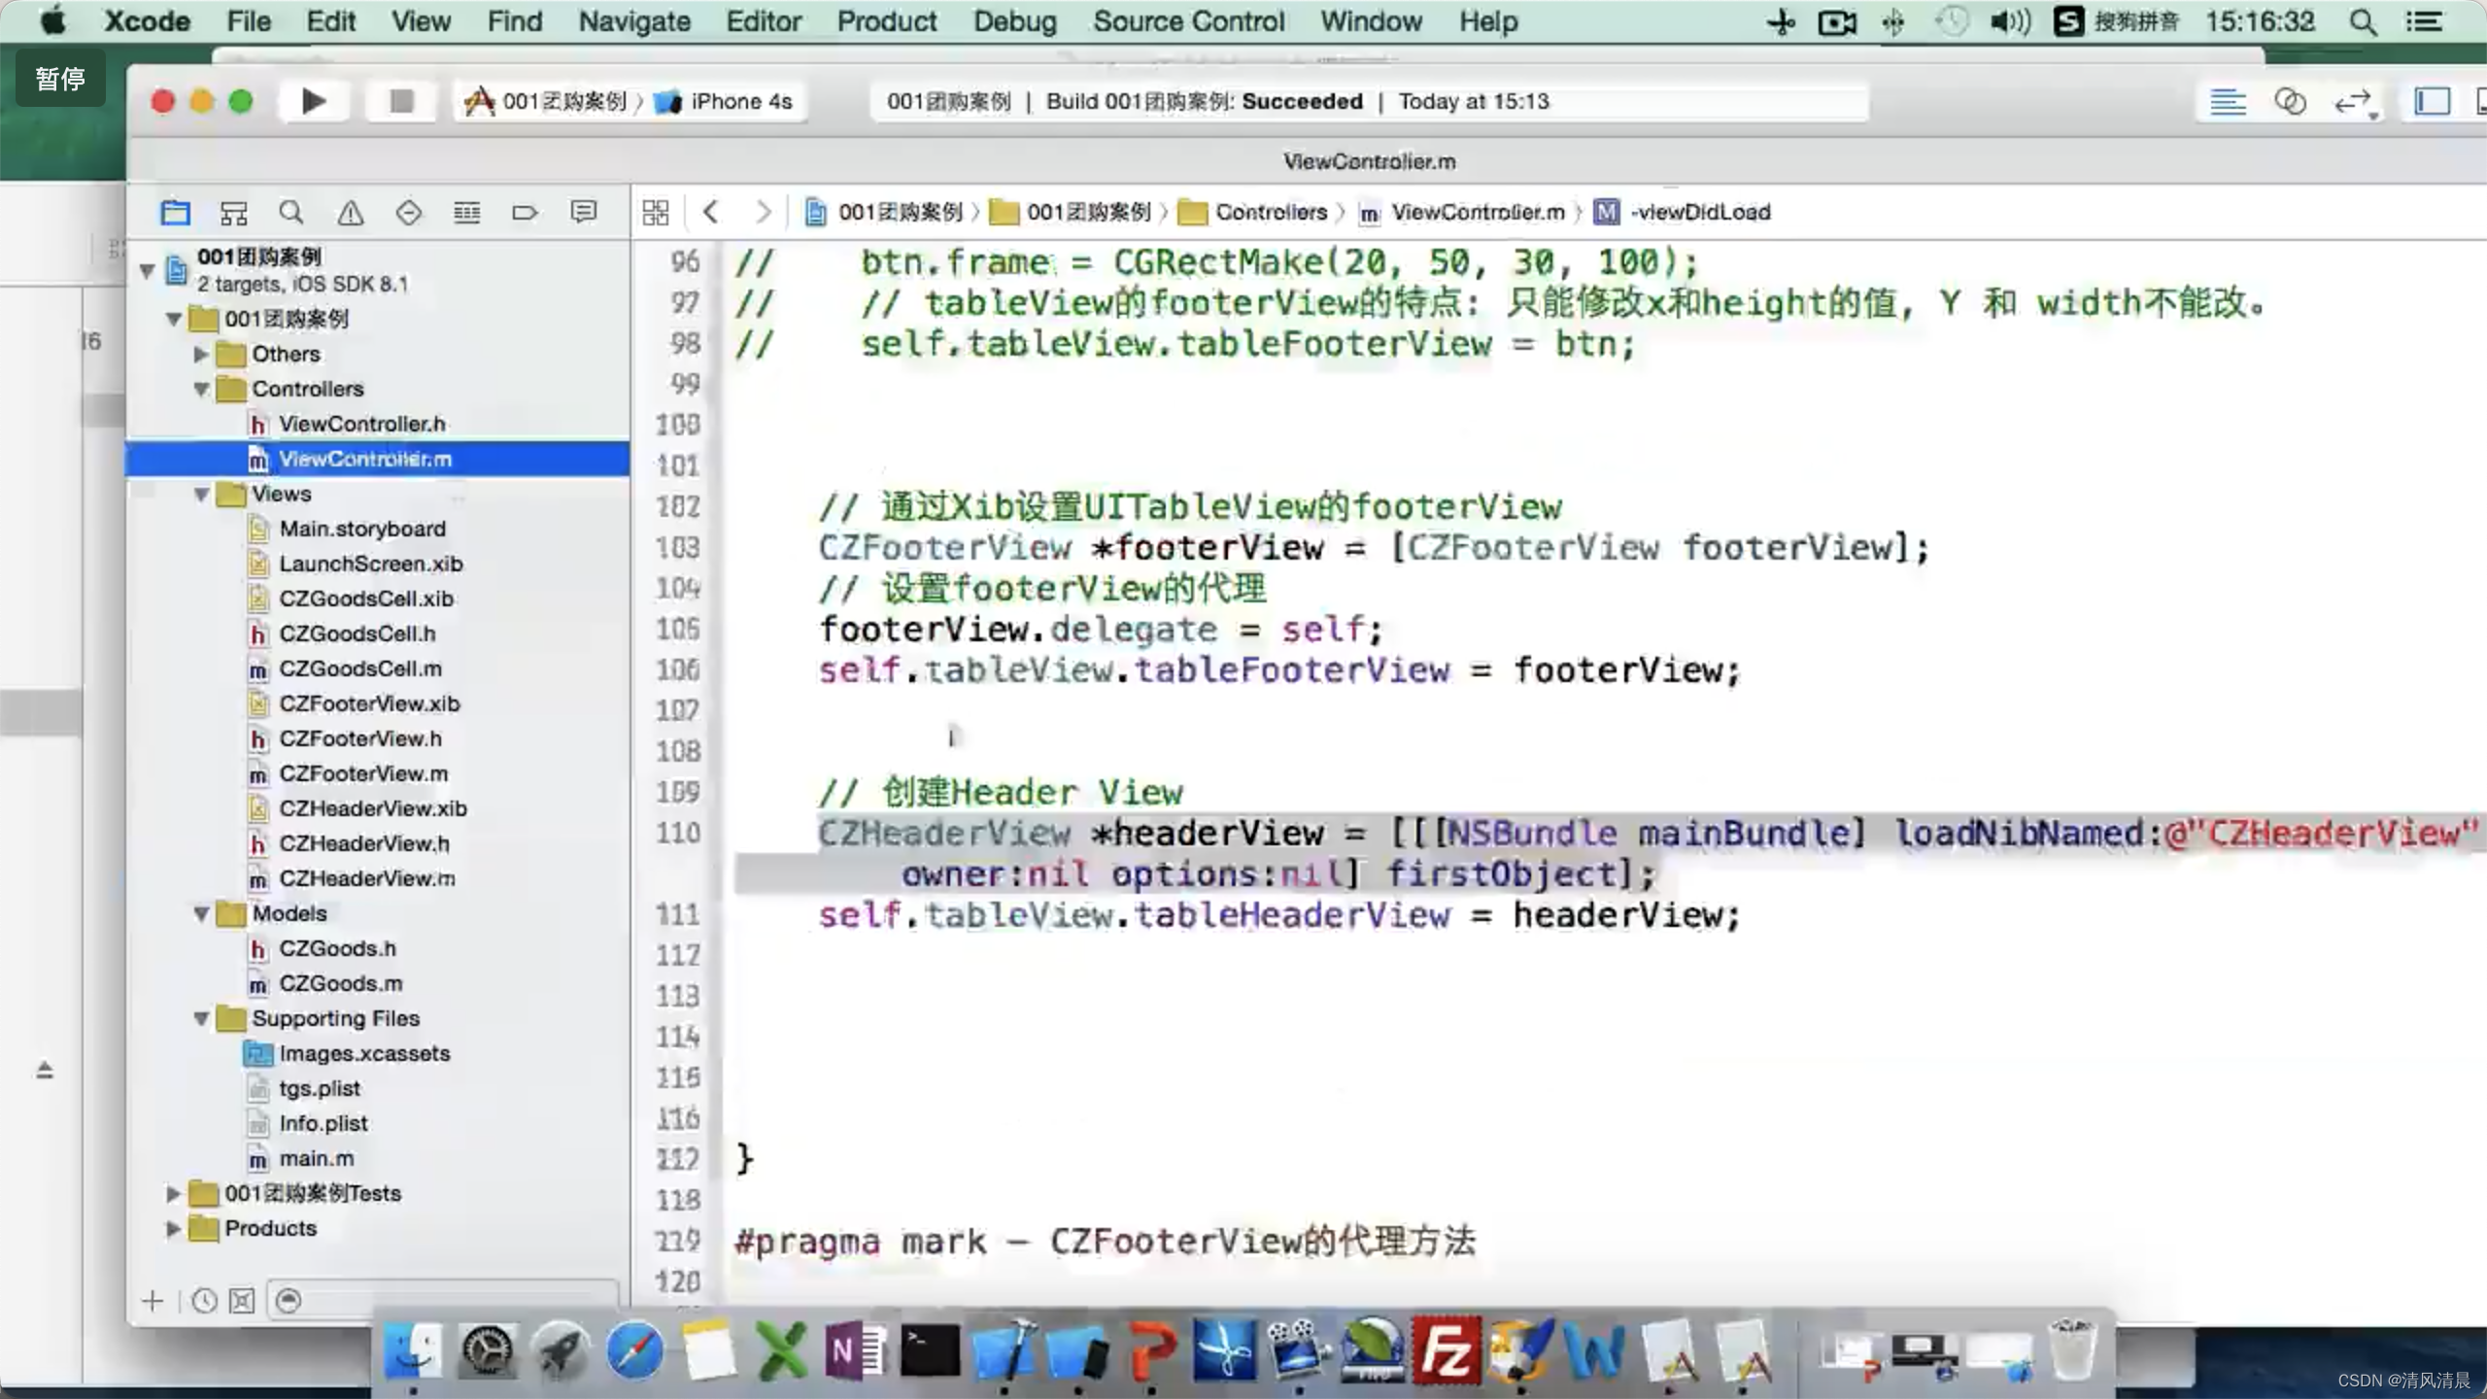Open the Test navigator
The width and height of the screenshot is (2487, 1399).
tap(408, 212)
